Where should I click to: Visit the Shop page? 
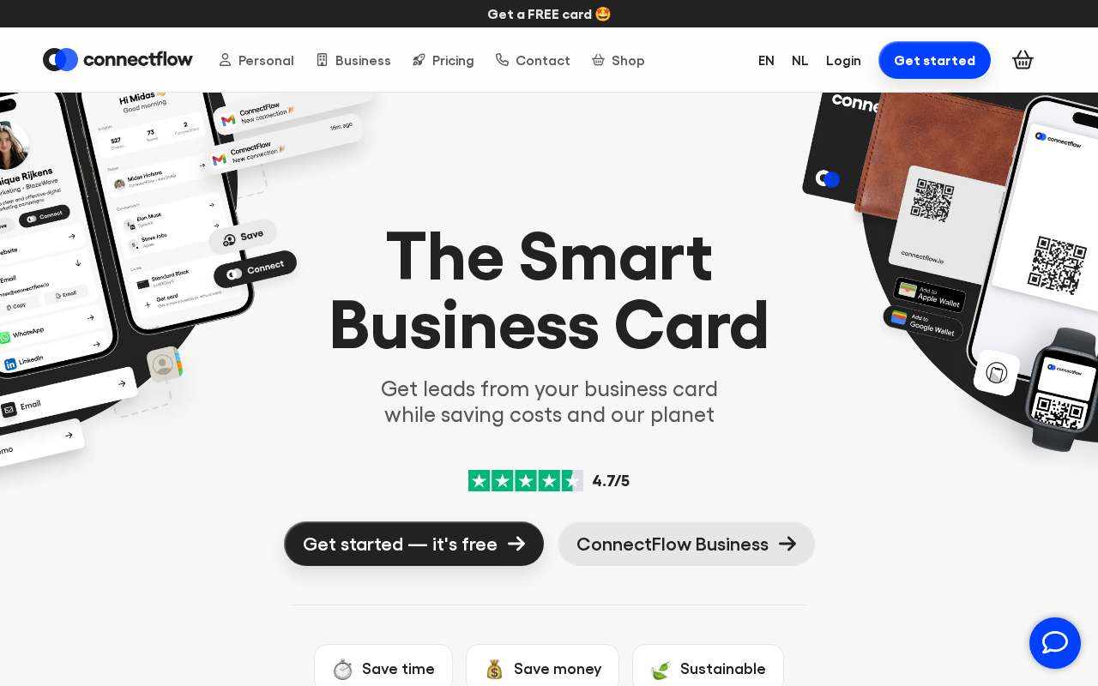[618, 60]
